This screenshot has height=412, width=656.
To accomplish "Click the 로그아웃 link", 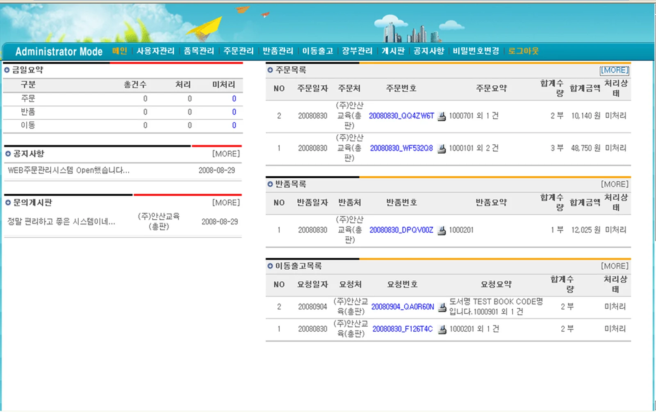I will (524, 51).
